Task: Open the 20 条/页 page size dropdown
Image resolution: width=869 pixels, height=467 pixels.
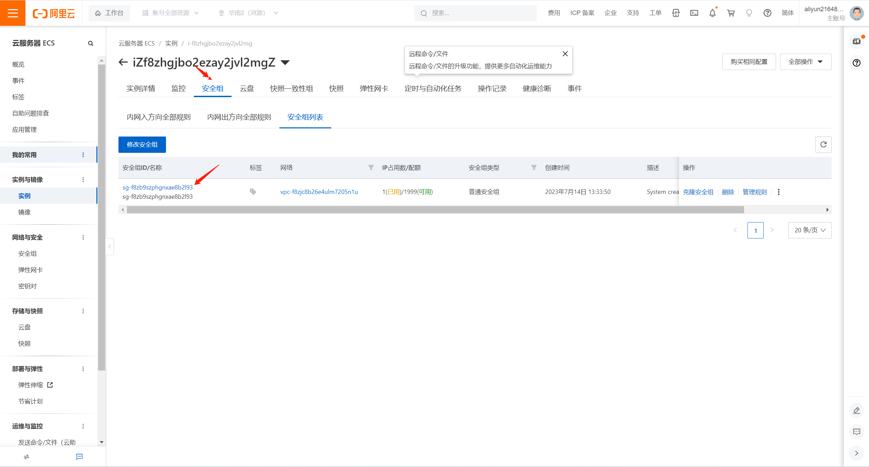Action: point(809,230)
